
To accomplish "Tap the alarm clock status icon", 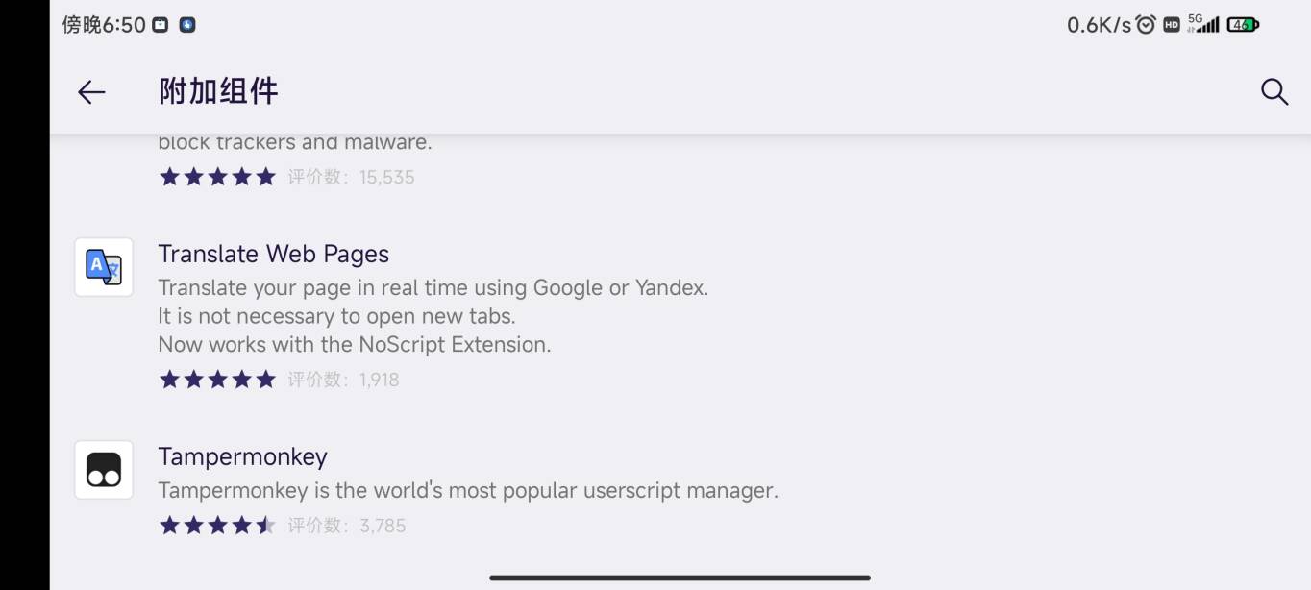I will tap(1146, 25).
